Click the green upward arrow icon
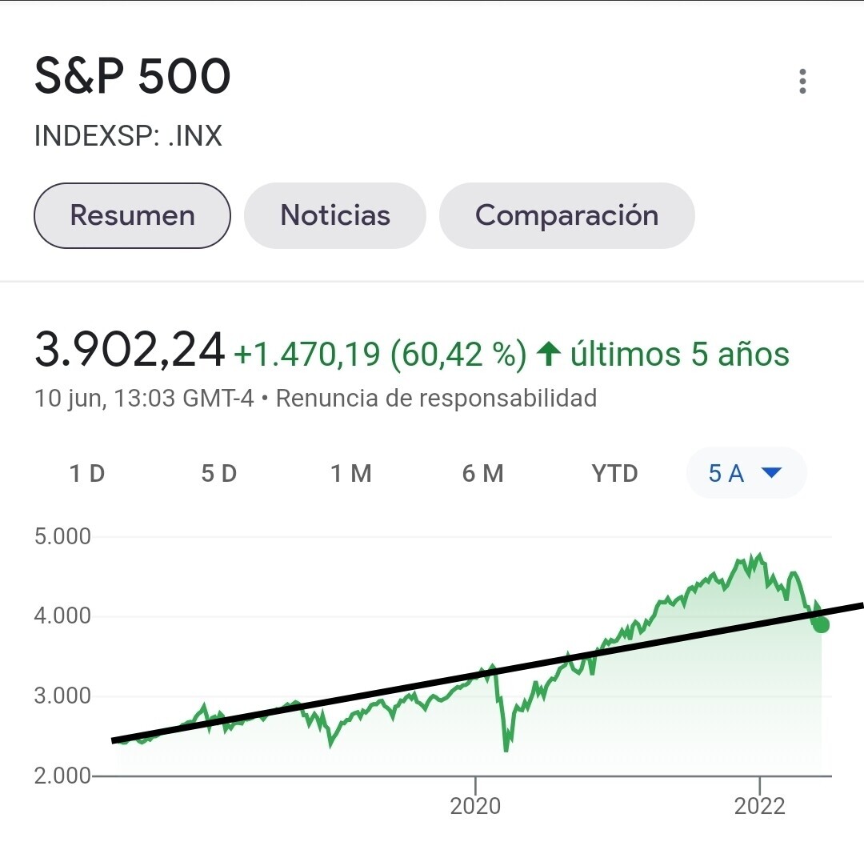The image size is (864, 846). (548, 355)
